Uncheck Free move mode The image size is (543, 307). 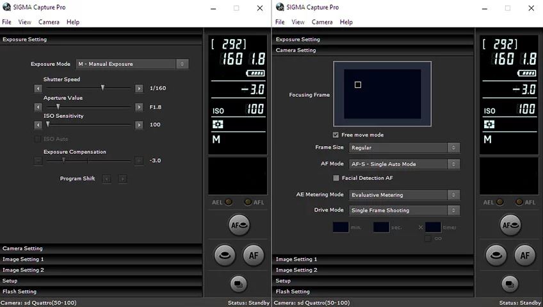coord(336,135)
